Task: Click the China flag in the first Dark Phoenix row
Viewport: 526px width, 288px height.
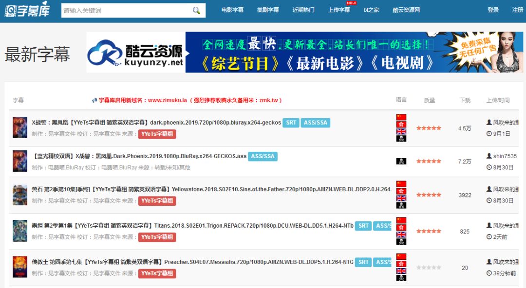Action: pyautogui.click(x=401, y=117)
